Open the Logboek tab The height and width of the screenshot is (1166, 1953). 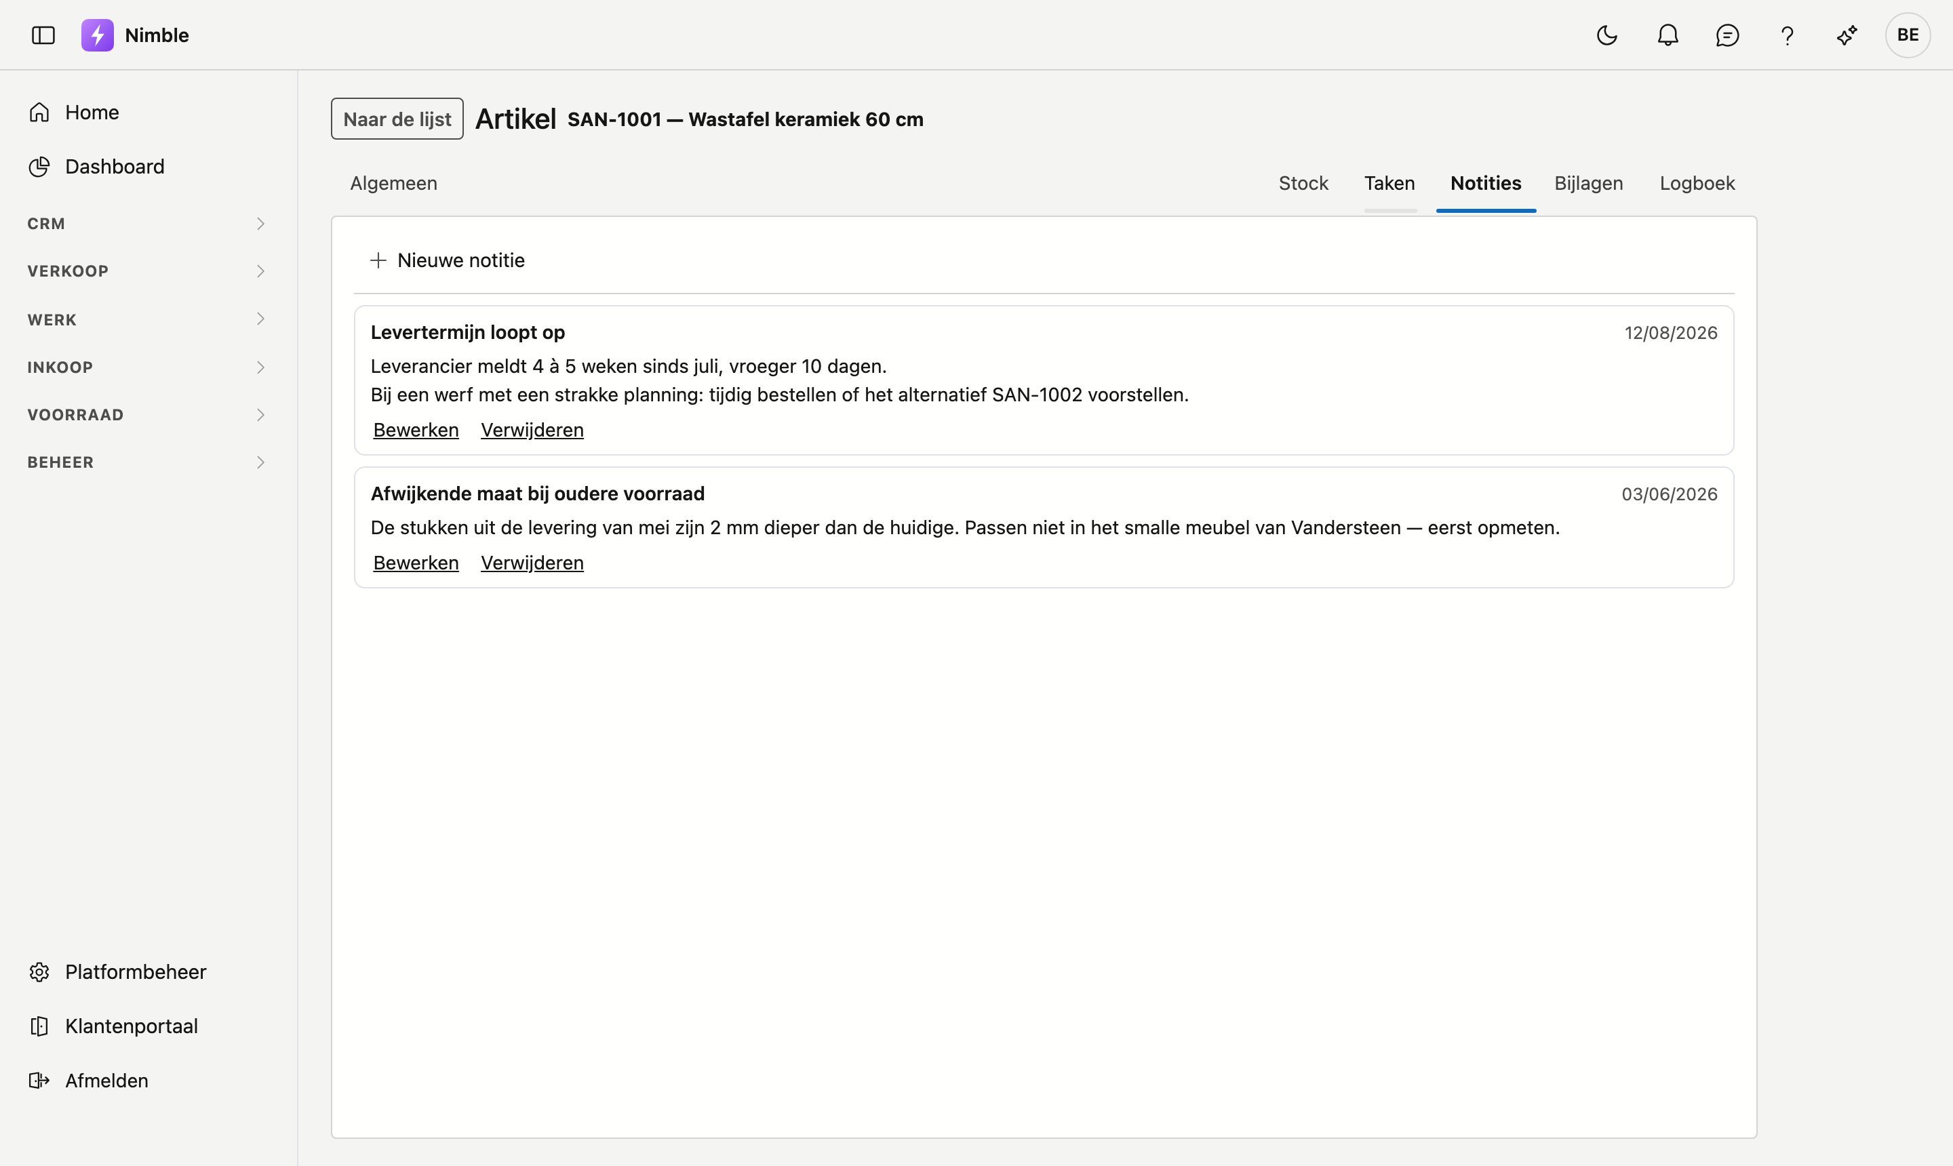coord(1697,183)
